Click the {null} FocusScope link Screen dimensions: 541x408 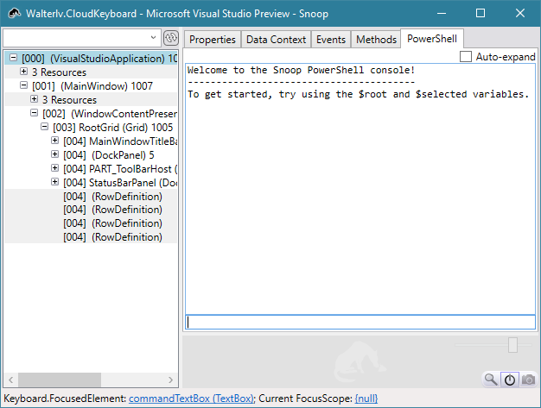point(366,399)
